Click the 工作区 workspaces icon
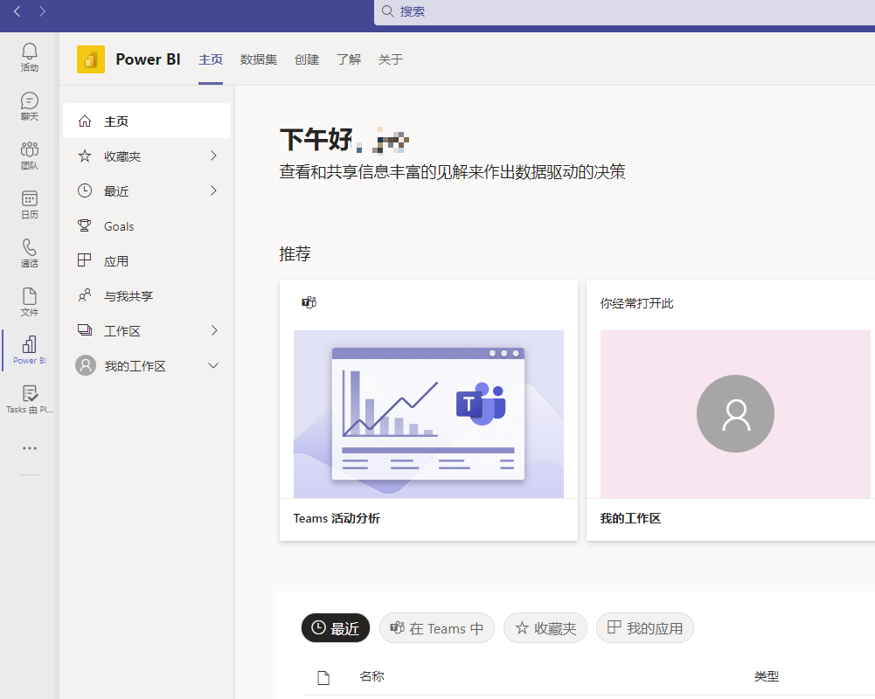Image resolution: width=875 pixels, height=699 pixels. pyautogui.click(x=85, y=330)
